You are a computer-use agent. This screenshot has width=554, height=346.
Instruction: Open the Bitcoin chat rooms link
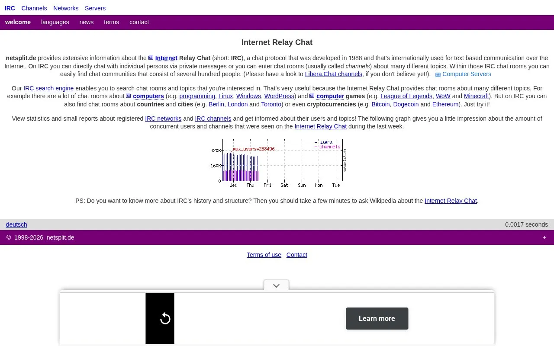coord(380,104)
